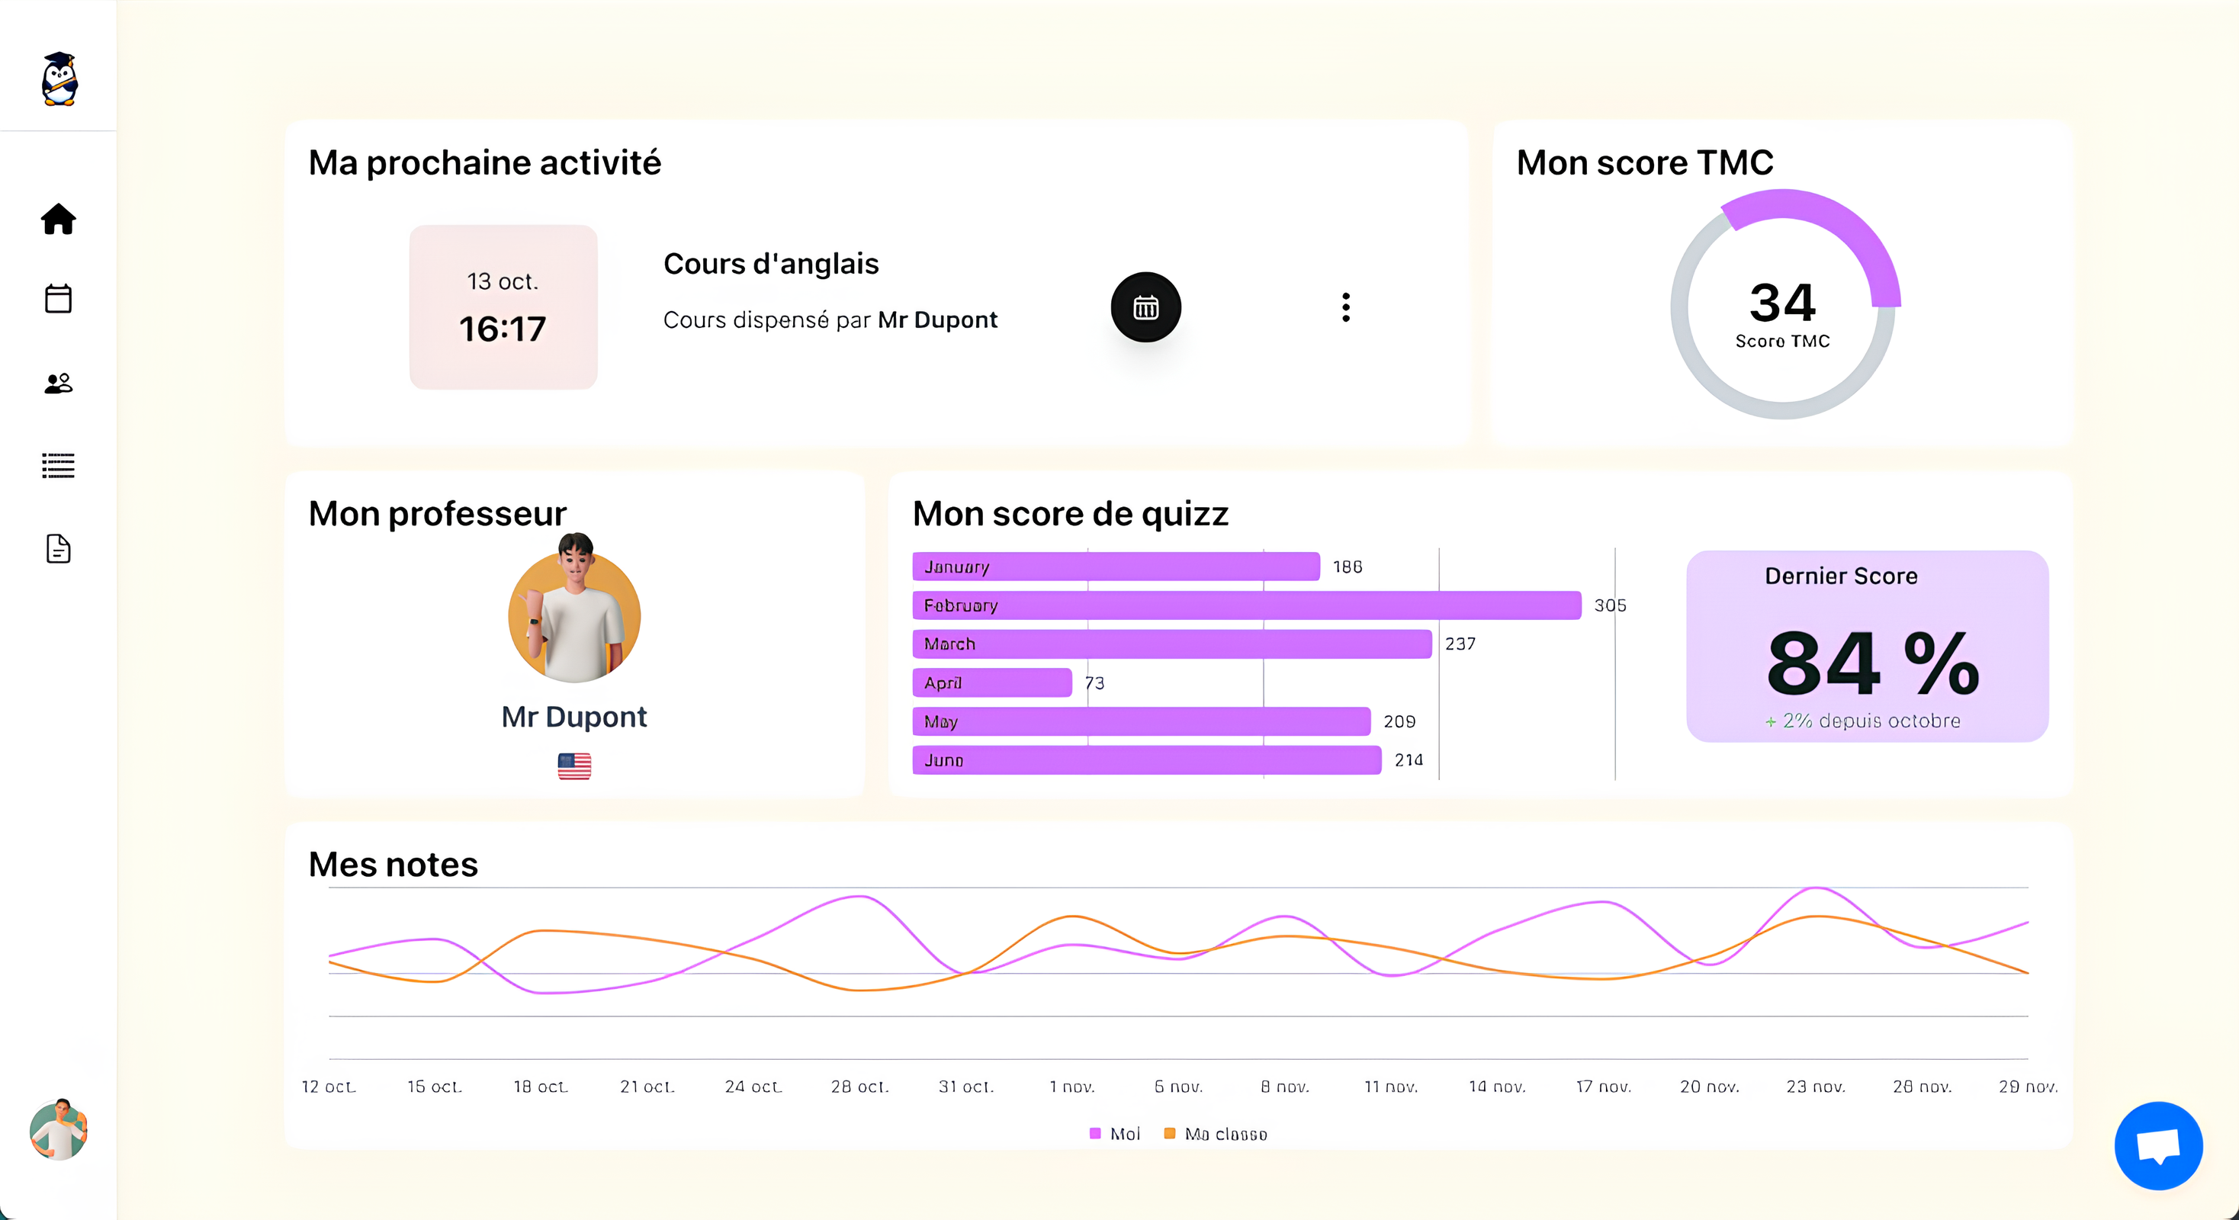Click the US flag under Mr Dupont
2239x1220 pixels.
click(573, 766)
